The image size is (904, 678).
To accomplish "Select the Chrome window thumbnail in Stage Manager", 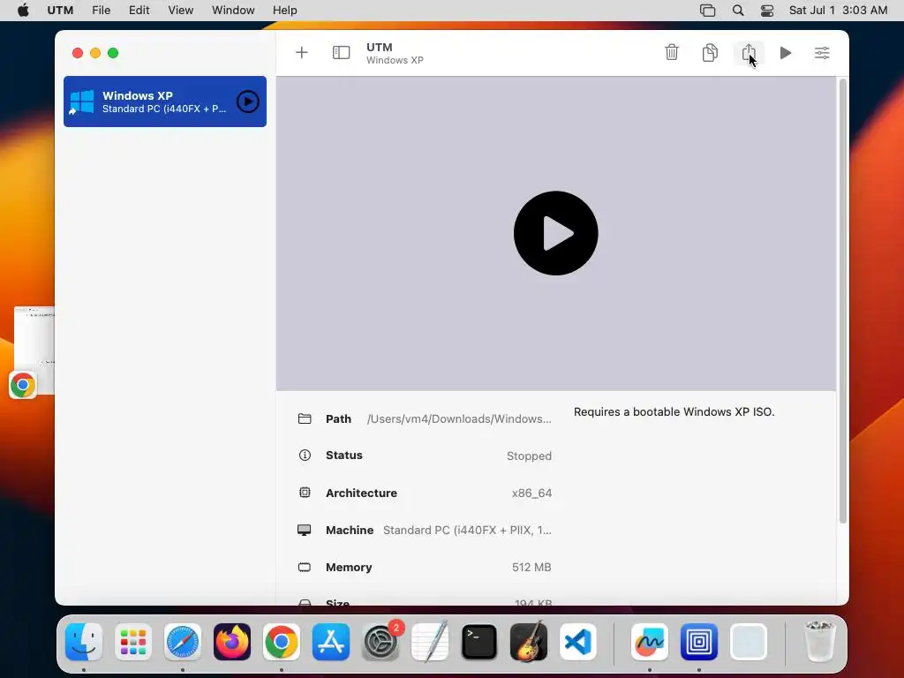I will tap(34, 350).
